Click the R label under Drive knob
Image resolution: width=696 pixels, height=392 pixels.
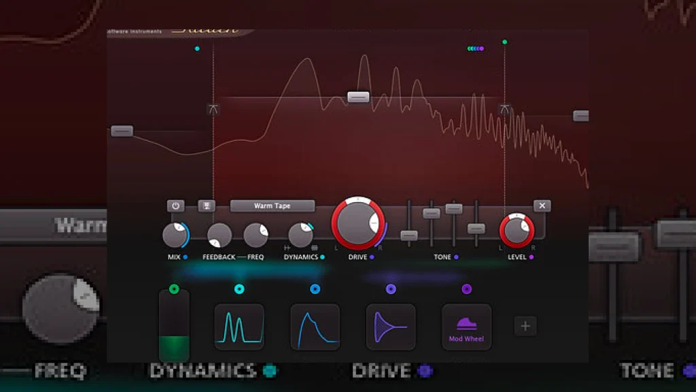[380, 248]
